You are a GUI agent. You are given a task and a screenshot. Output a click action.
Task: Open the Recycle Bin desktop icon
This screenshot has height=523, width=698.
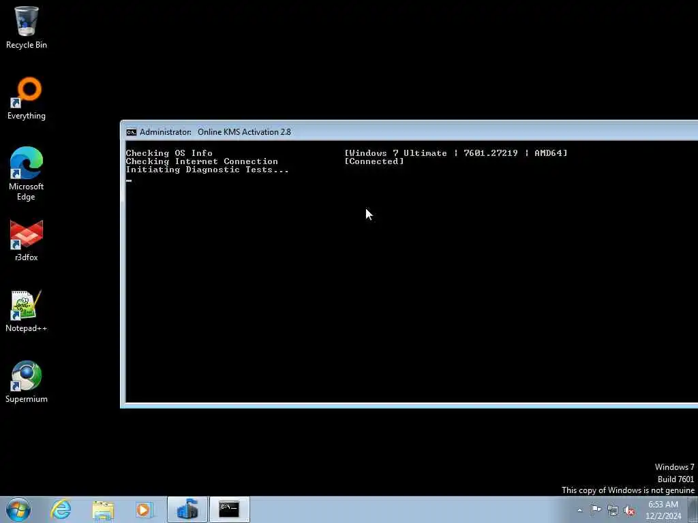(27, 27)
